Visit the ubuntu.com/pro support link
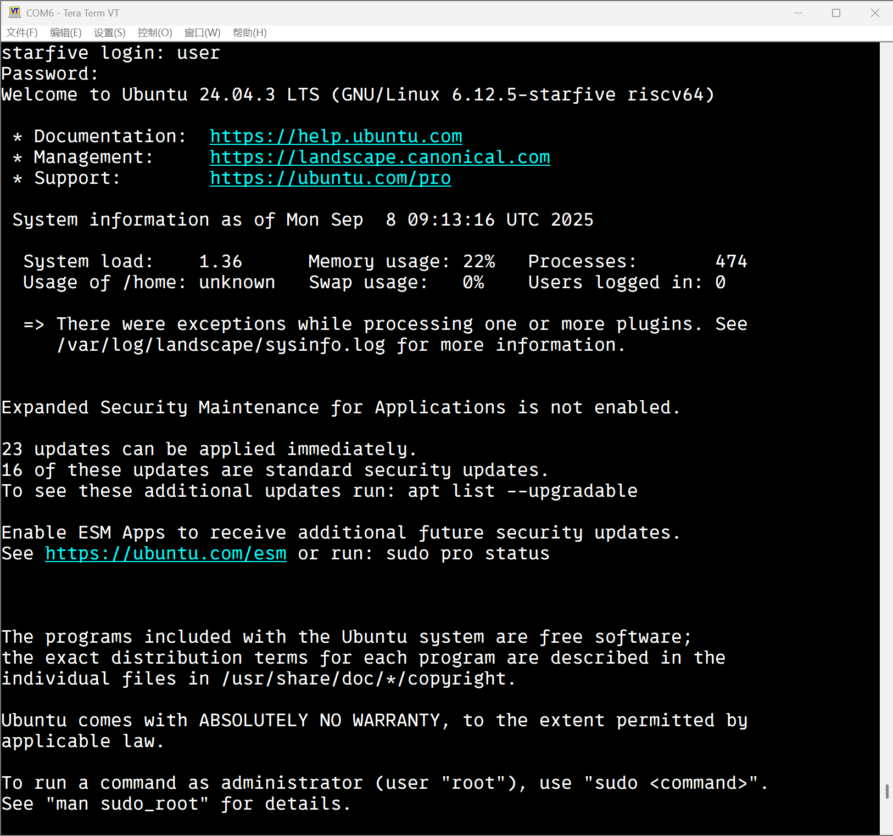The width and height of the screenshot is (893, 836). tap(330, 178)
